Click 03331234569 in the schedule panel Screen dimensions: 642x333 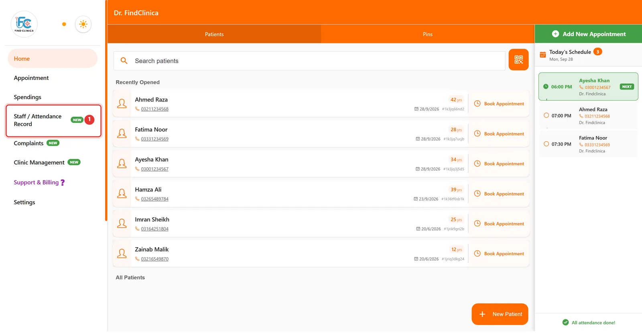(x=597, y=145)
